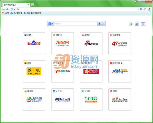
Task: Open the 百度 Baidu tile
Action: tap(34, 43)
